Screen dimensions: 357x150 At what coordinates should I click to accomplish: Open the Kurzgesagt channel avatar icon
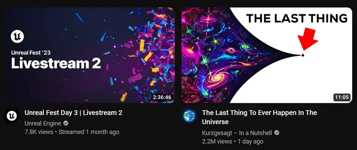pyautogui.click(x=189, y=116)
